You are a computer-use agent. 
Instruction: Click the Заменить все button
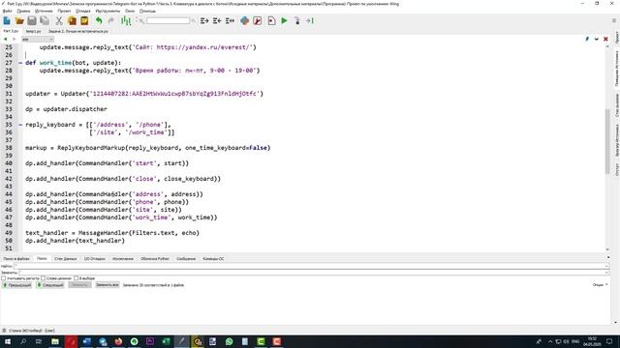coord(108,285)
